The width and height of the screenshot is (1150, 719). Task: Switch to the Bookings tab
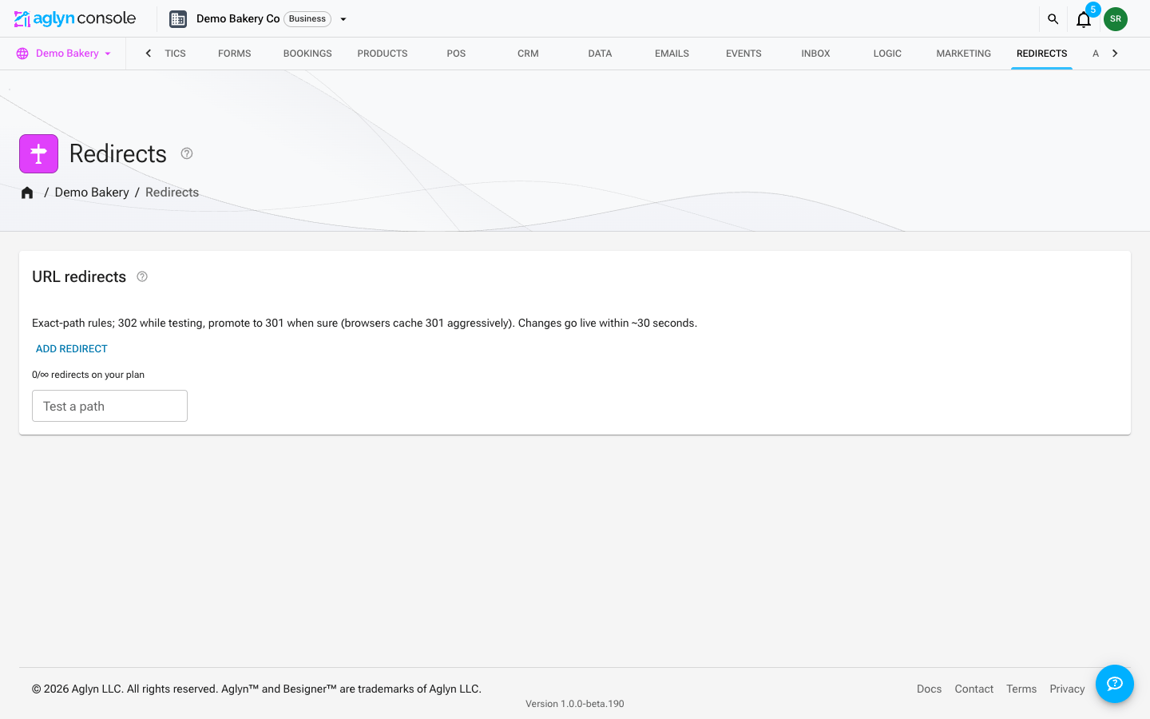point(307,54)
